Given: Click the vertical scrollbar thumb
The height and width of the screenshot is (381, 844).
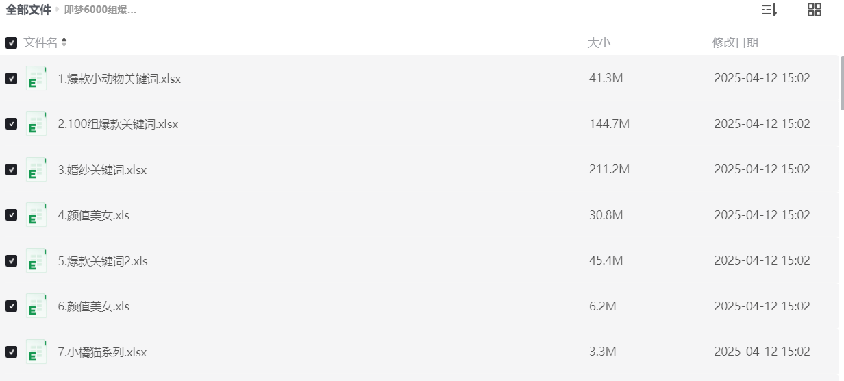Looking at the screenshot, I should coord(841,83).
